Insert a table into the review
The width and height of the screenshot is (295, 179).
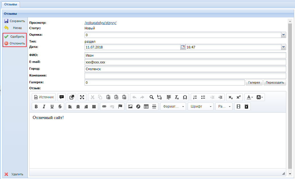[146, 106]
